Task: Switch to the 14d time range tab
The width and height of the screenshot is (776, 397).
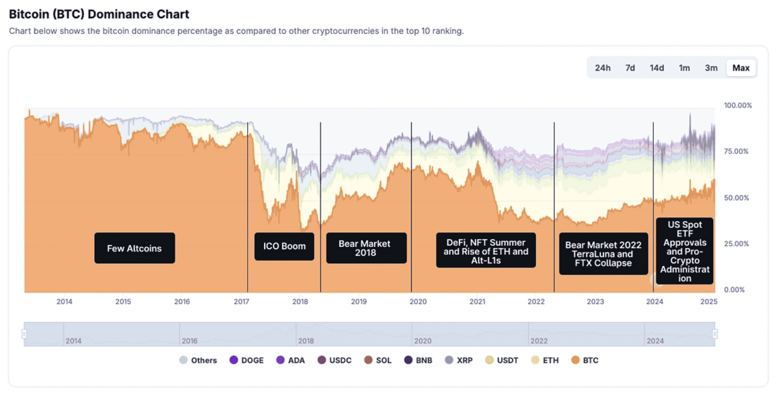Action: pyautogui.click(x=657, y=68)
